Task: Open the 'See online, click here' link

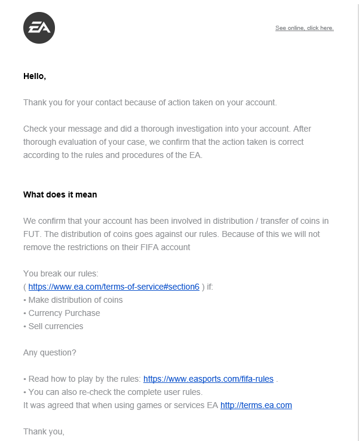Action: [x=305, y=28]
